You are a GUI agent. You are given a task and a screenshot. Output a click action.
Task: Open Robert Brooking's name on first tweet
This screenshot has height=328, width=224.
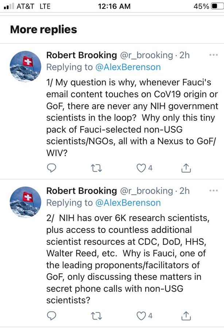[81, 55]
